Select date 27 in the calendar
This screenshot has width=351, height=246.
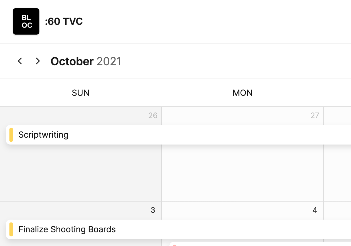click(315, 115)
